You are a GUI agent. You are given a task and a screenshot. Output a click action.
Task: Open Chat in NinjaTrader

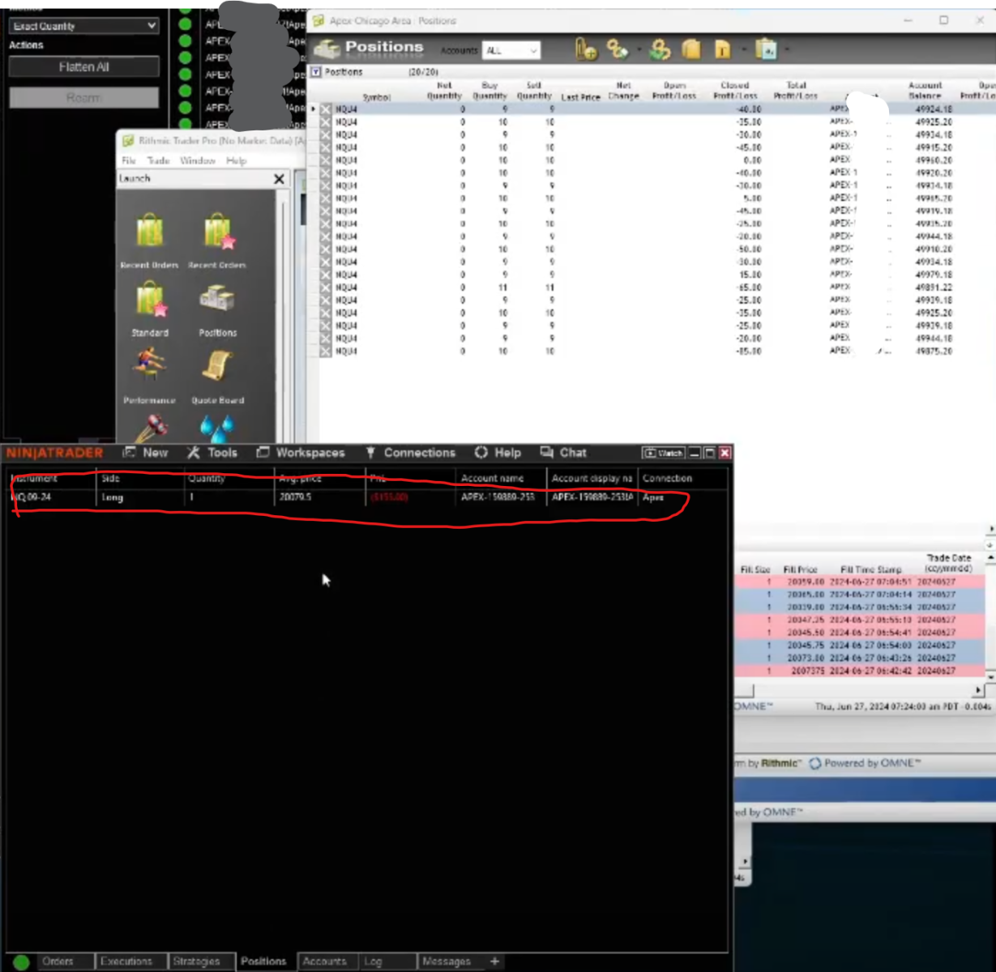[563, 453]
